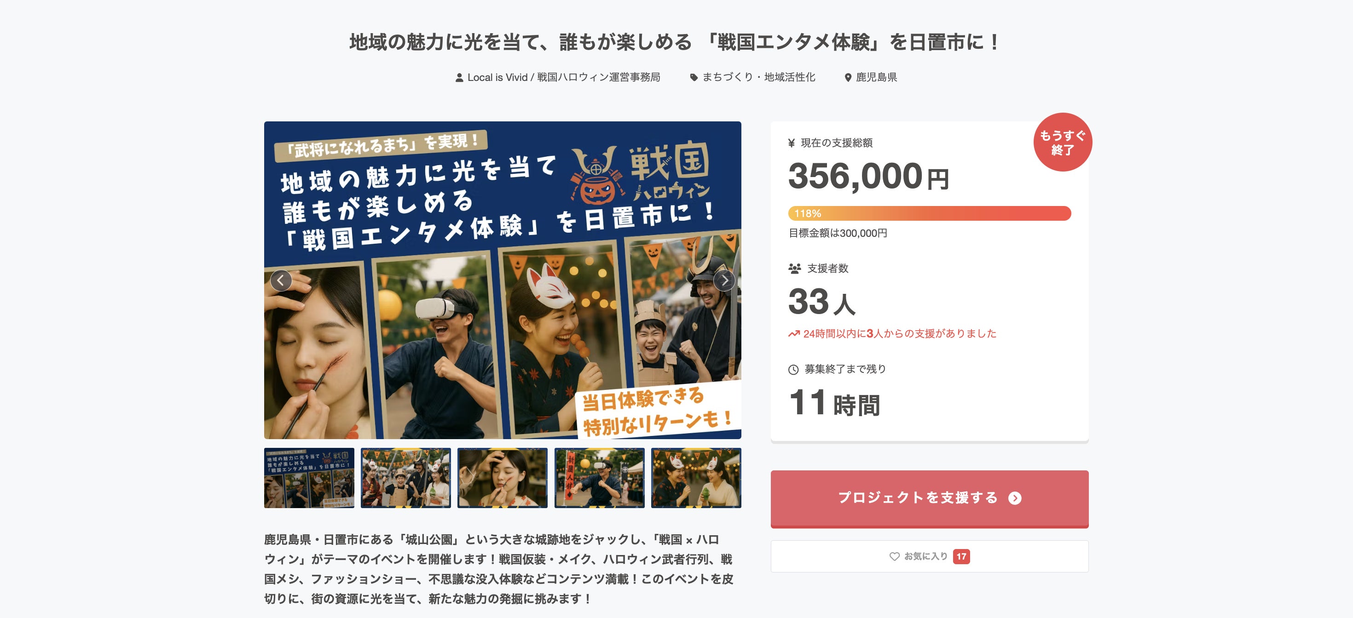The height and width of the screenshot is (618, 1353).
Task: Click the clock icon next to 募集終了まで残り
Action: pyautogui.click(x=793, y=369)
